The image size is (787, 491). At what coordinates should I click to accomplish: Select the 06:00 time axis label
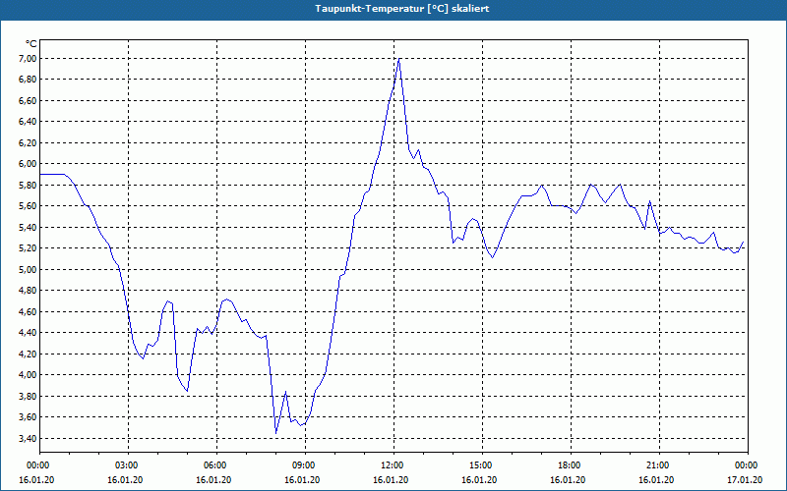[216, 464]
